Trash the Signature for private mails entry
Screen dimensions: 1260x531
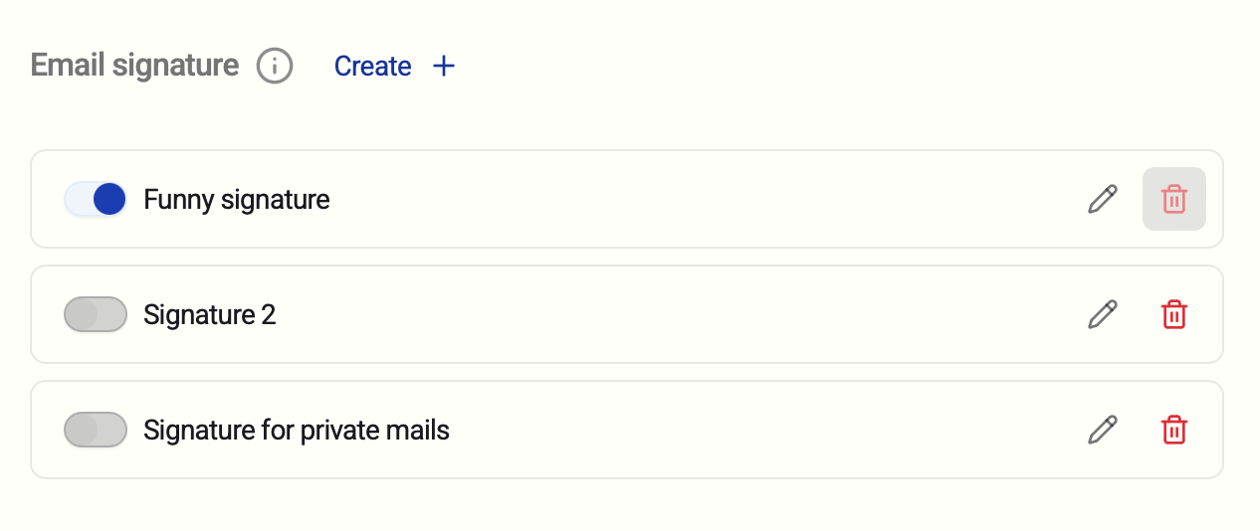pos(1174,430)
